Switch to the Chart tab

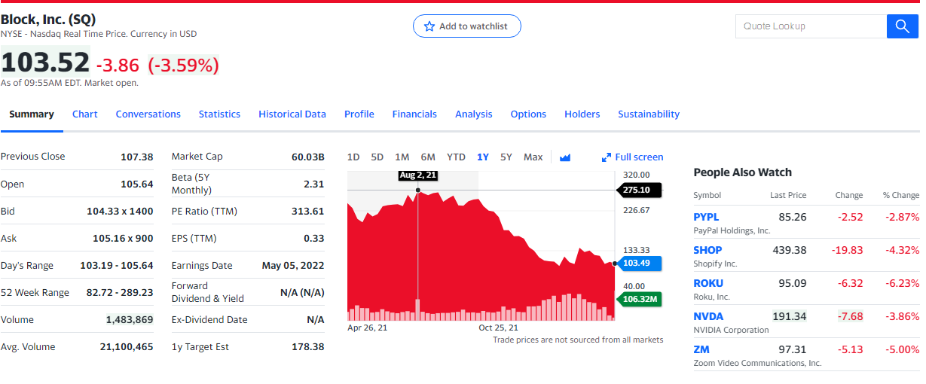pos(85,114)
